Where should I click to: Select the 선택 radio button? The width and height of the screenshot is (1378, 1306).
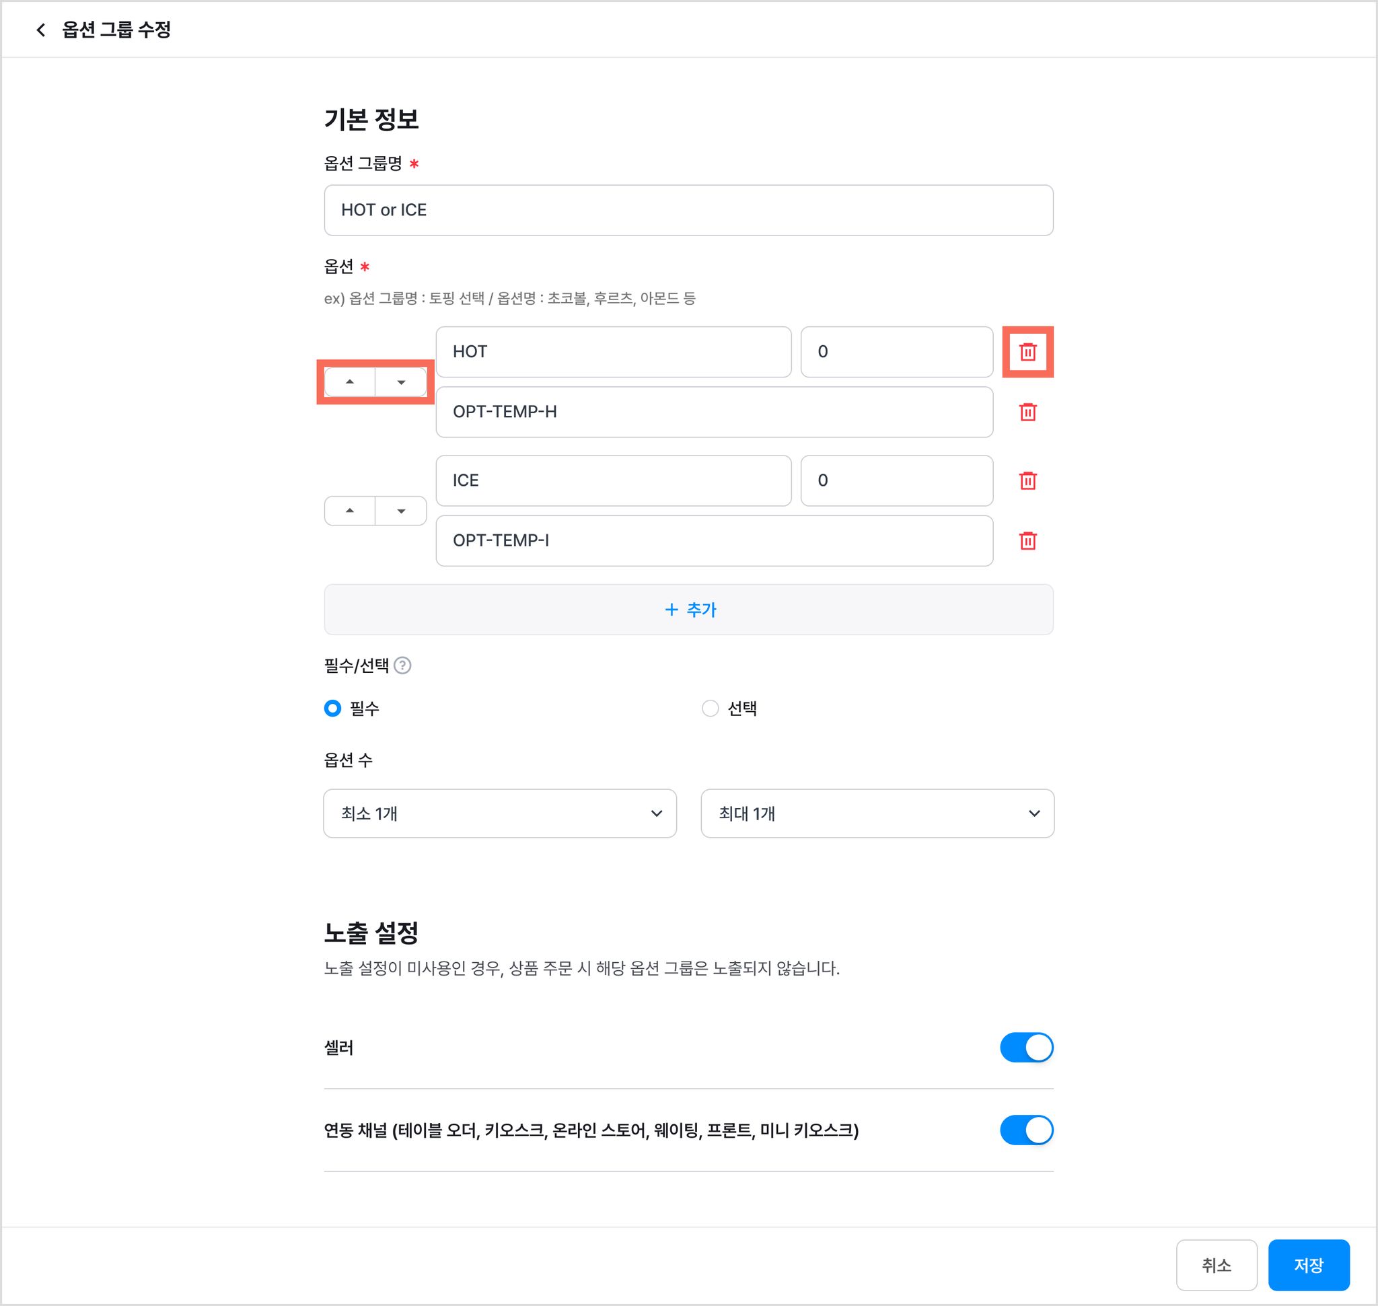711,709
